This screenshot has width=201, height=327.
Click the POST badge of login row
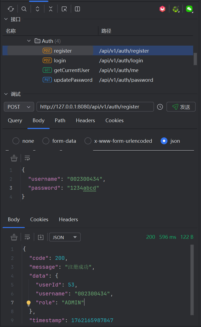tap(47, 60)
